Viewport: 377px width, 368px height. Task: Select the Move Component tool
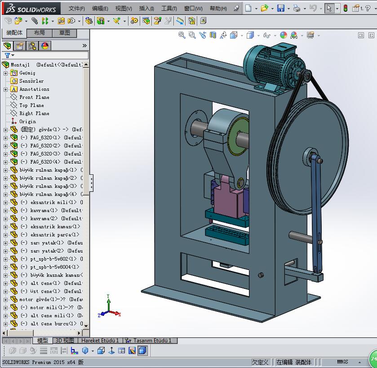pyautogui.click(x=71, y=21)
